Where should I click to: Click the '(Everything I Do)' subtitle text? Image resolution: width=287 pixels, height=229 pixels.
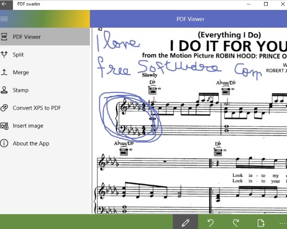tap(230, 35)
